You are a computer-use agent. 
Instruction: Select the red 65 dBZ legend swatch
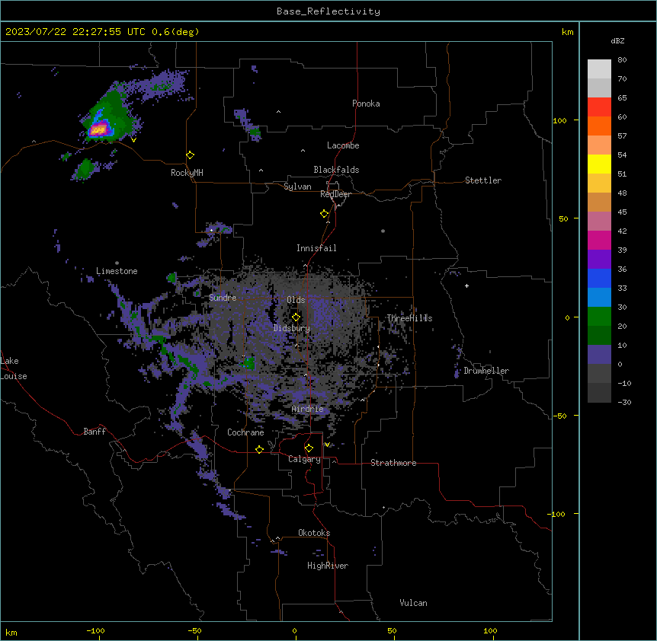point(599,107)
